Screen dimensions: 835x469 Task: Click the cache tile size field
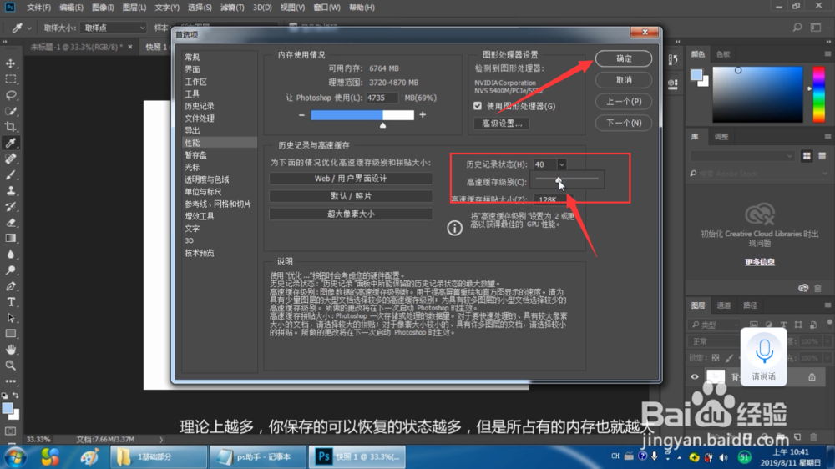pyautogui.click(x=548, y=199)
